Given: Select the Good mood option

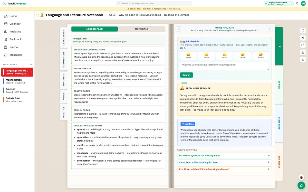Looking at the screenshot, I should (x=206, y=56).
